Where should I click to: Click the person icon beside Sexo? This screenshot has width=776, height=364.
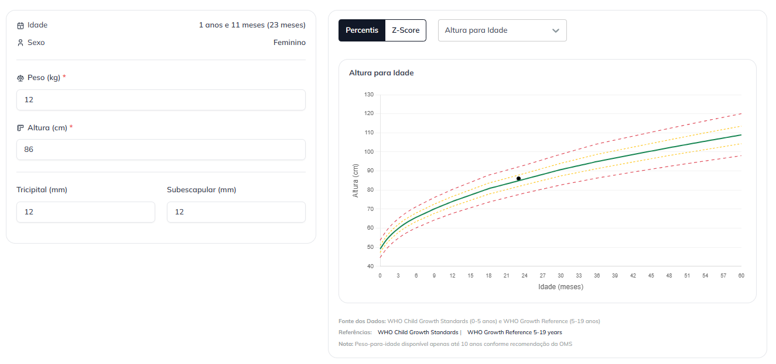[20, 43]
